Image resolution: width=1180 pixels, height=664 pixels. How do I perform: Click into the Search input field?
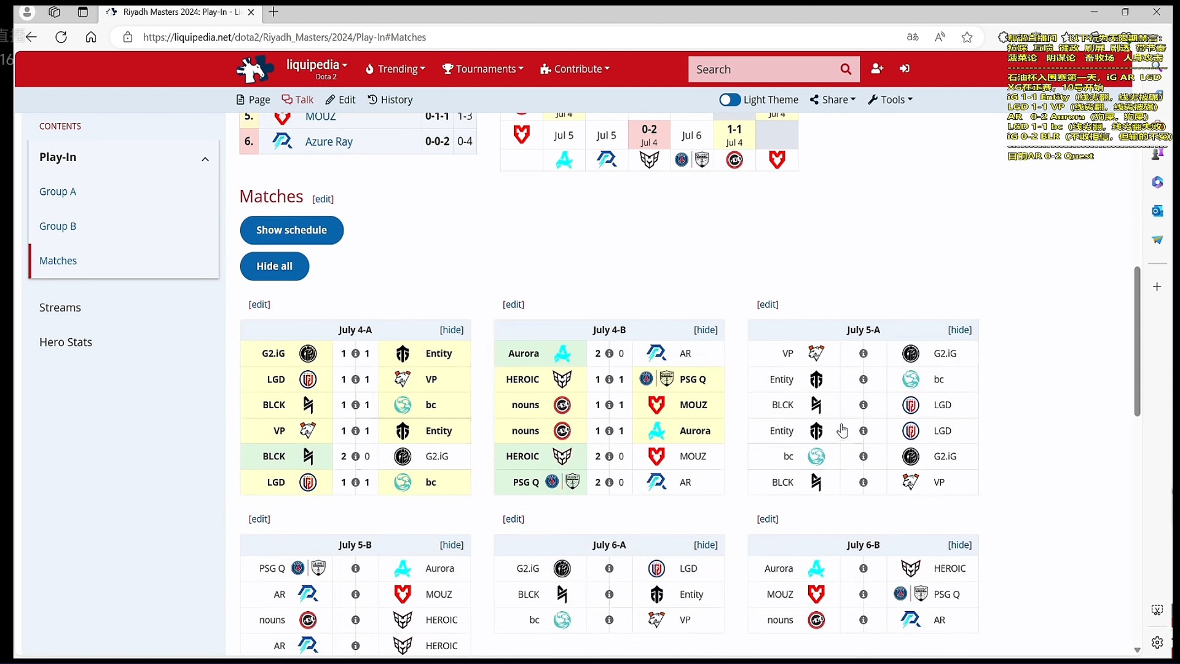click(762, 69)
